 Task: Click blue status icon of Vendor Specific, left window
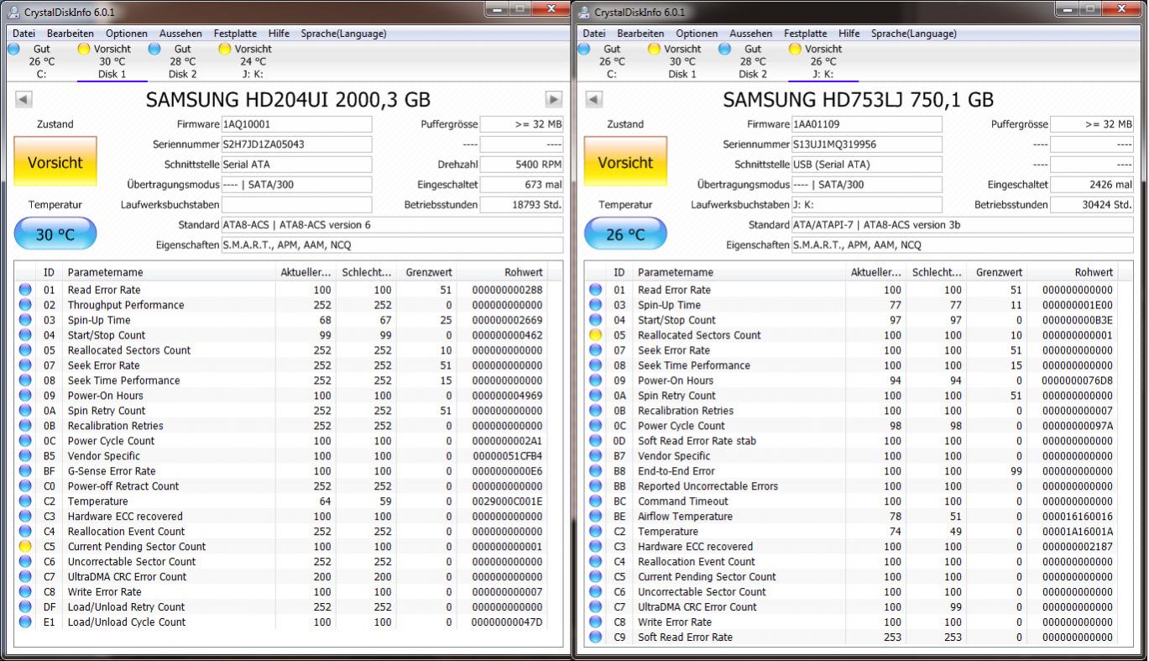pyautogui.click(x=25, y=456)
